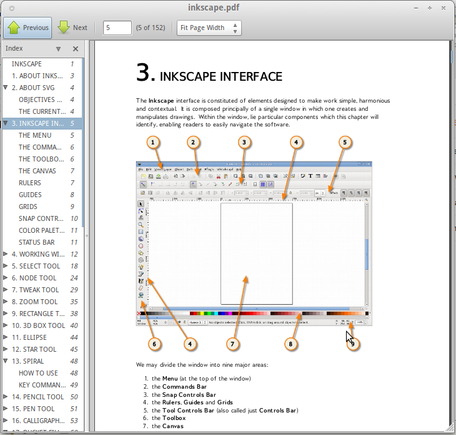
Task: Select the 8. ZOOM TOOL chapter
Action: pyautogui.click(x=42, y=302)
